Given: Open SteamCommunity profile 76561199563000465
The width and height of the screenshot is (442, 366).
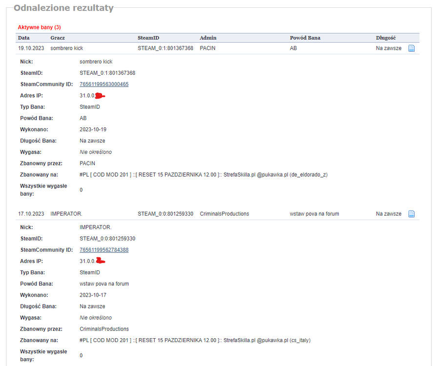Looking at the screenshot, I should pos(104,84).
